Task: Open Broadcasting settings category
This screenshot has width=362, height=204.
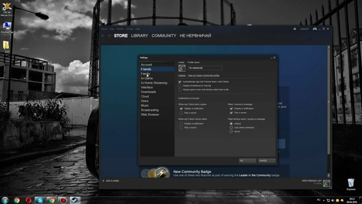Action: 157,110
